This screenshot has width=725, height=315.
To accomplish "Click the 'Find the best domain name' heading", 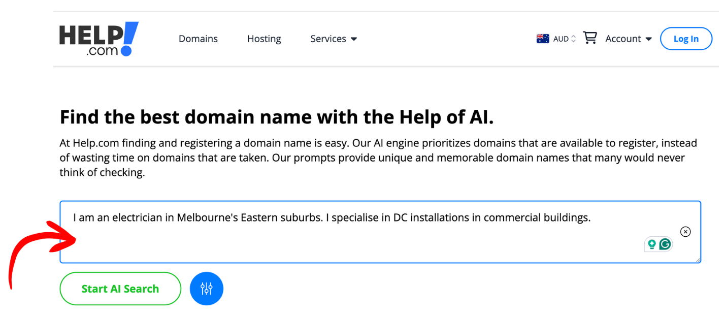I will (277, 117).
